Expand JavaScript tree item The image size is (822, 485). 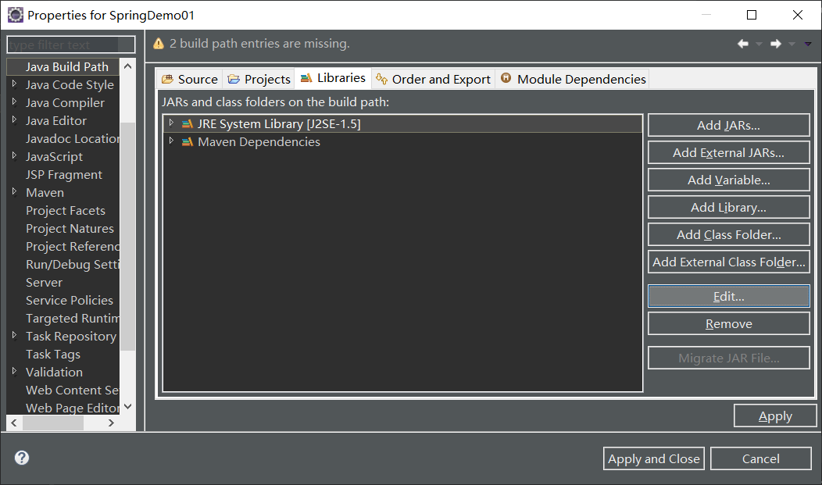point(14,155)
